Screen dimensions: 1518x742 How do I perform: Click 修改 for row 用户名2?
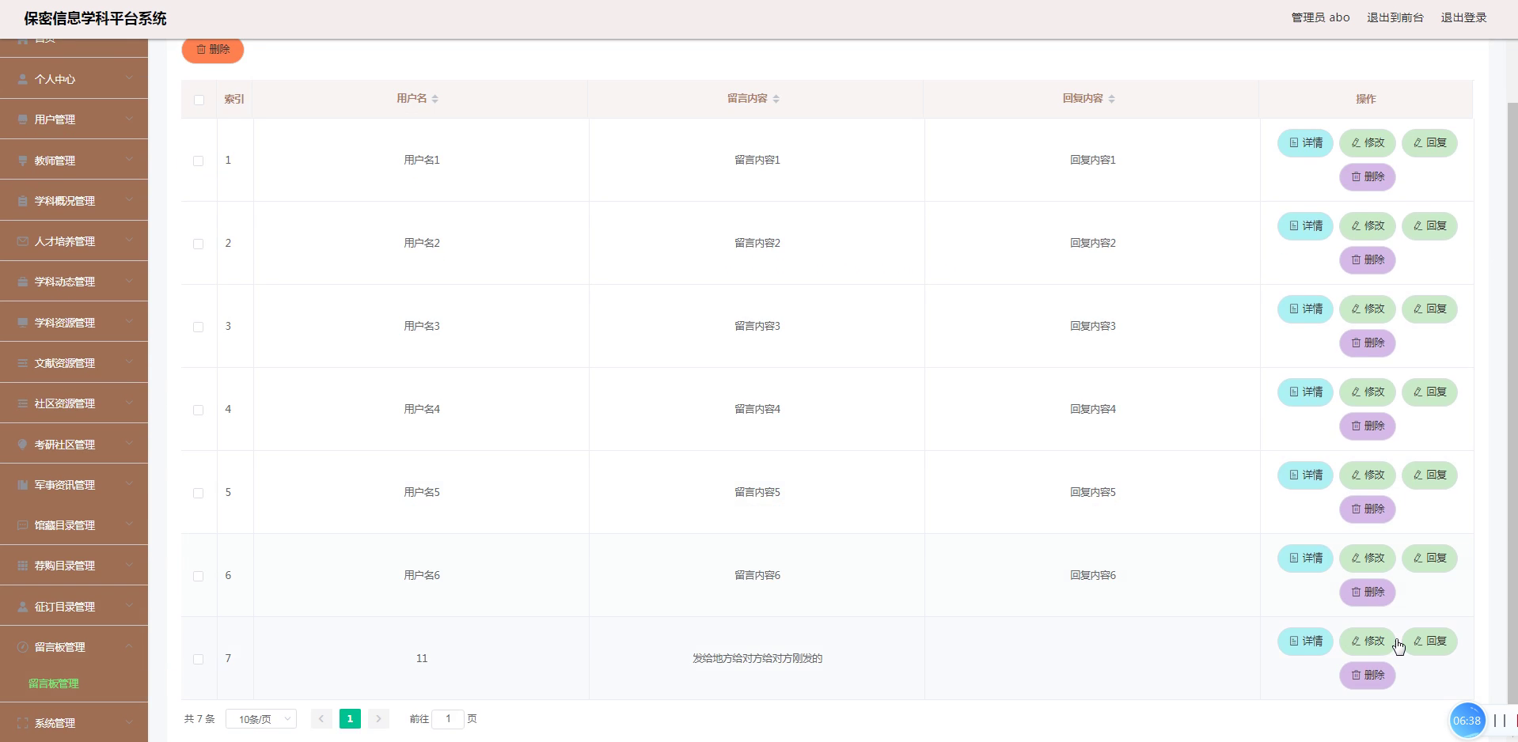[1368, 226]
